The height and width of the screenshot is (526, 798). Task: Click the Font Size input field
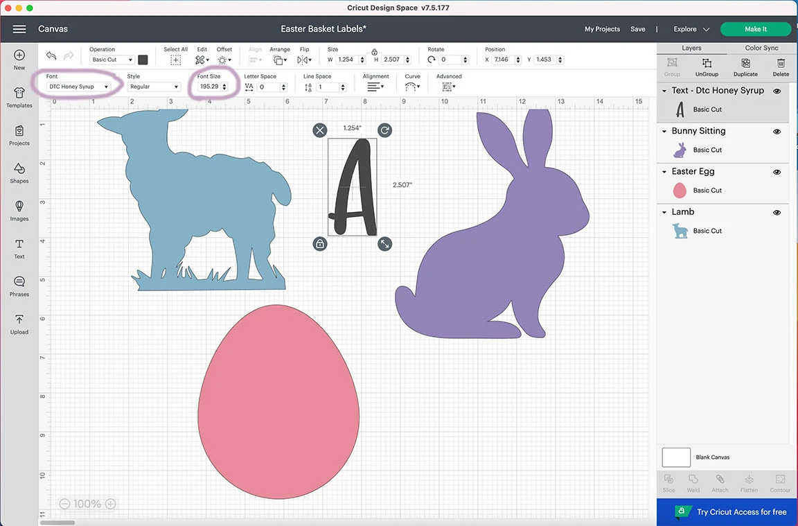pyautogui.click(x=209, y=87)
